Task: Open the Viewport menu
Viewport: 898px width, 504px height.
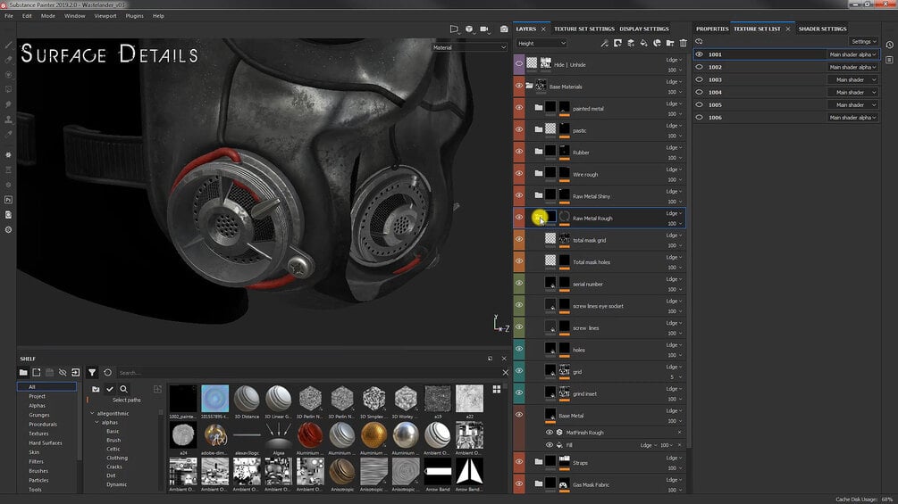Action: 105,16
